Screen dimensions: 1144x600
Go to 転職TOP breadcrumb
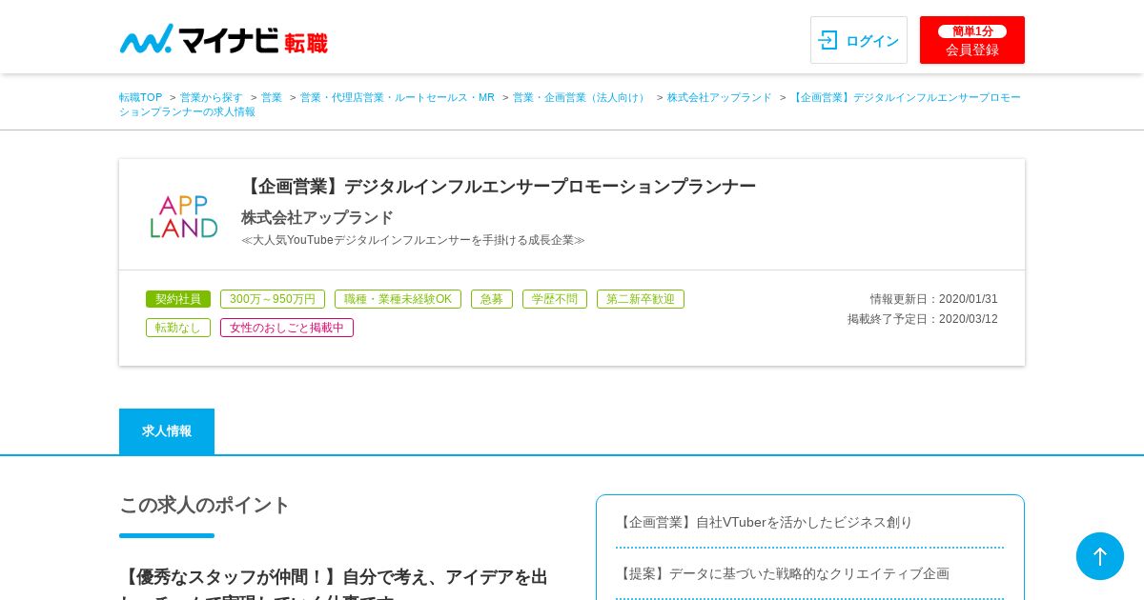click(140, 97)
